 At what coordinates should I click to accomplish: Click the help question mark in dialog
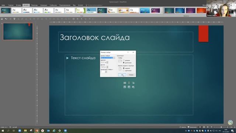(128, 52)
